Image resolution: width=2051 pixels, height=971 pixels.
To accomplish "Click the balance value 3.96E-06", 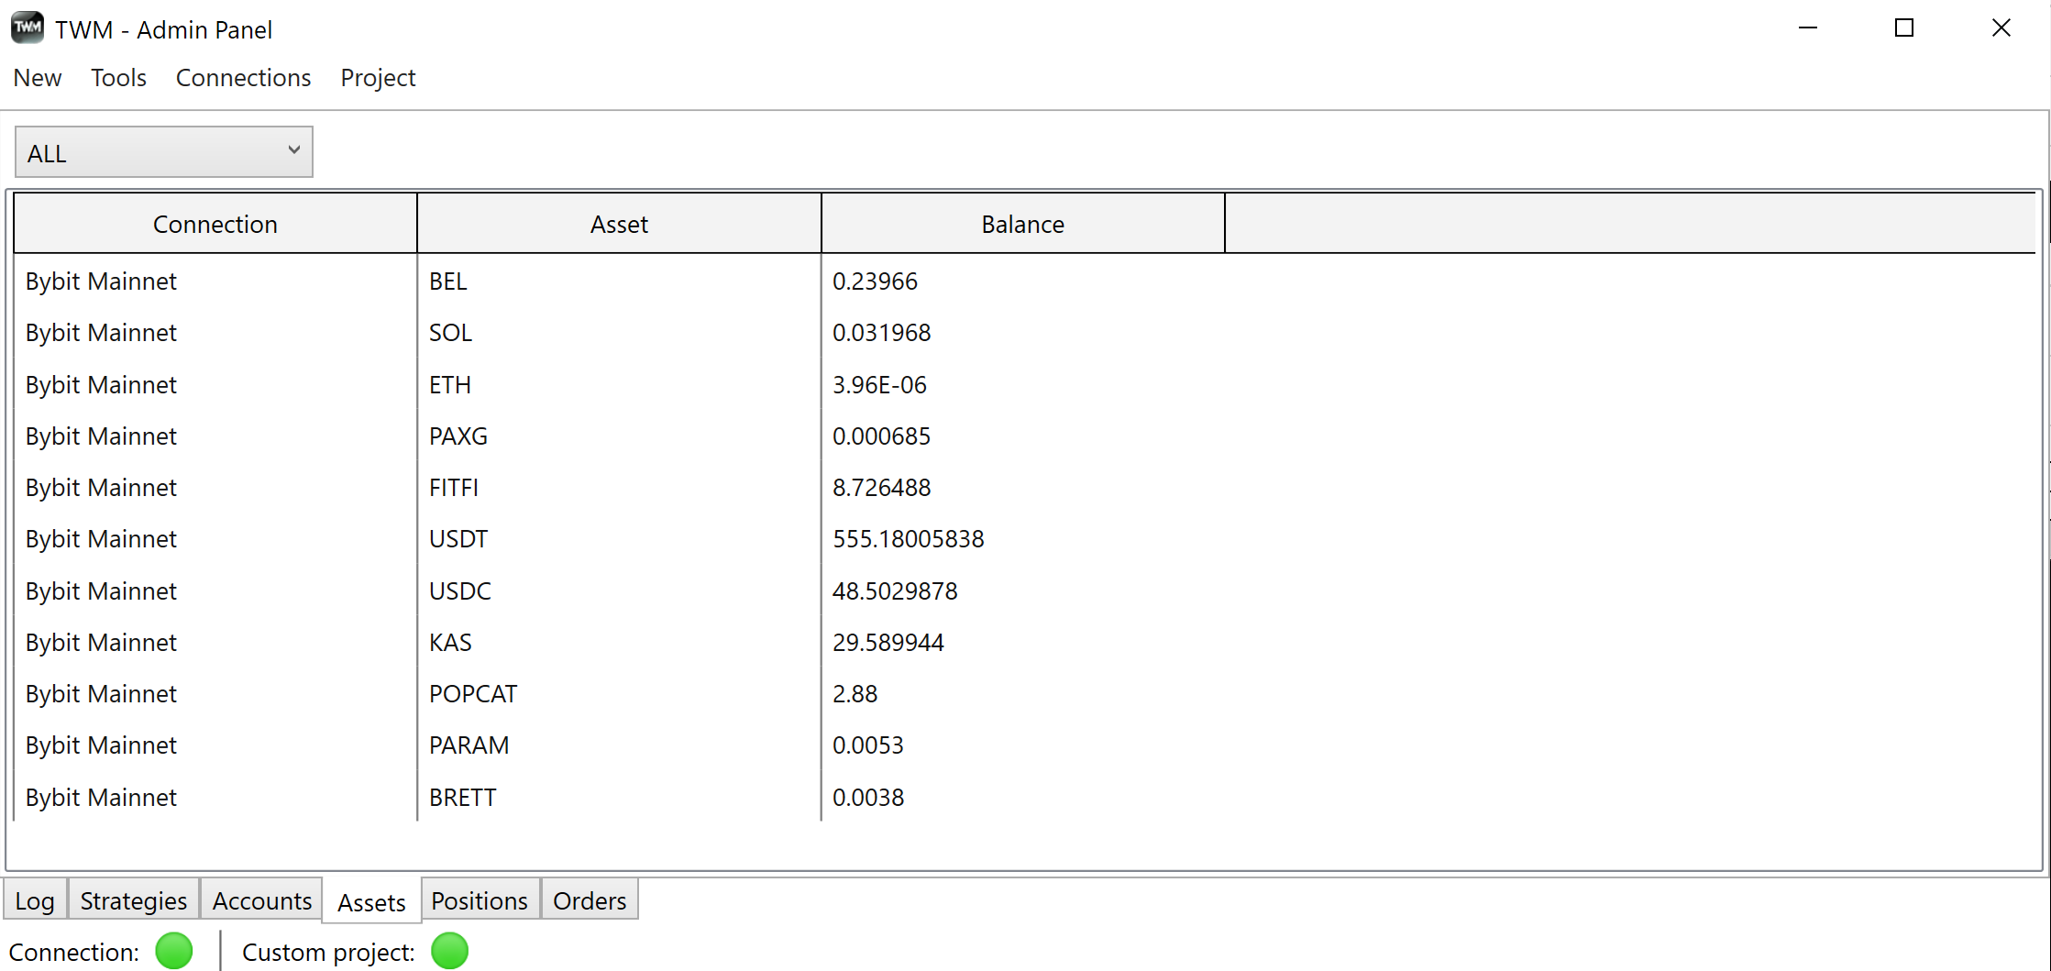I will (x=879, y=385).
